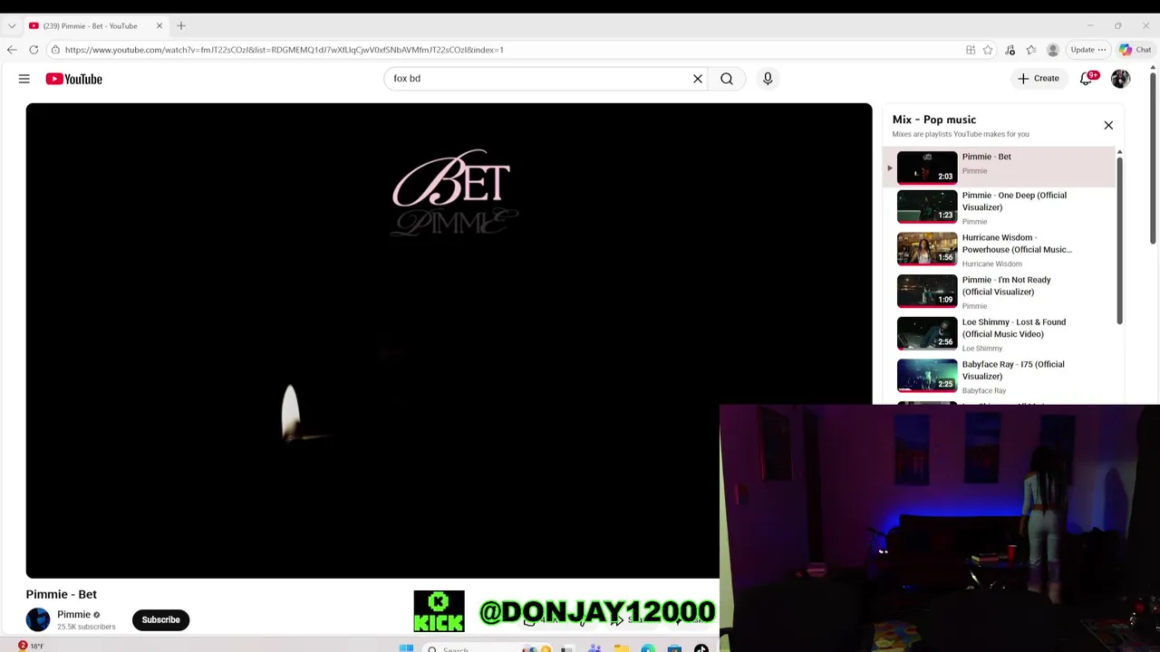This screenshot has height=652, width=1160.
Task: Subscribe to Pimmie channel
Action: coord(160,619)
